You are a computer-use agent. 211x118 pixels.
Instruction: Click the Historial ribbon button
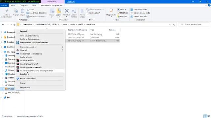122,16
